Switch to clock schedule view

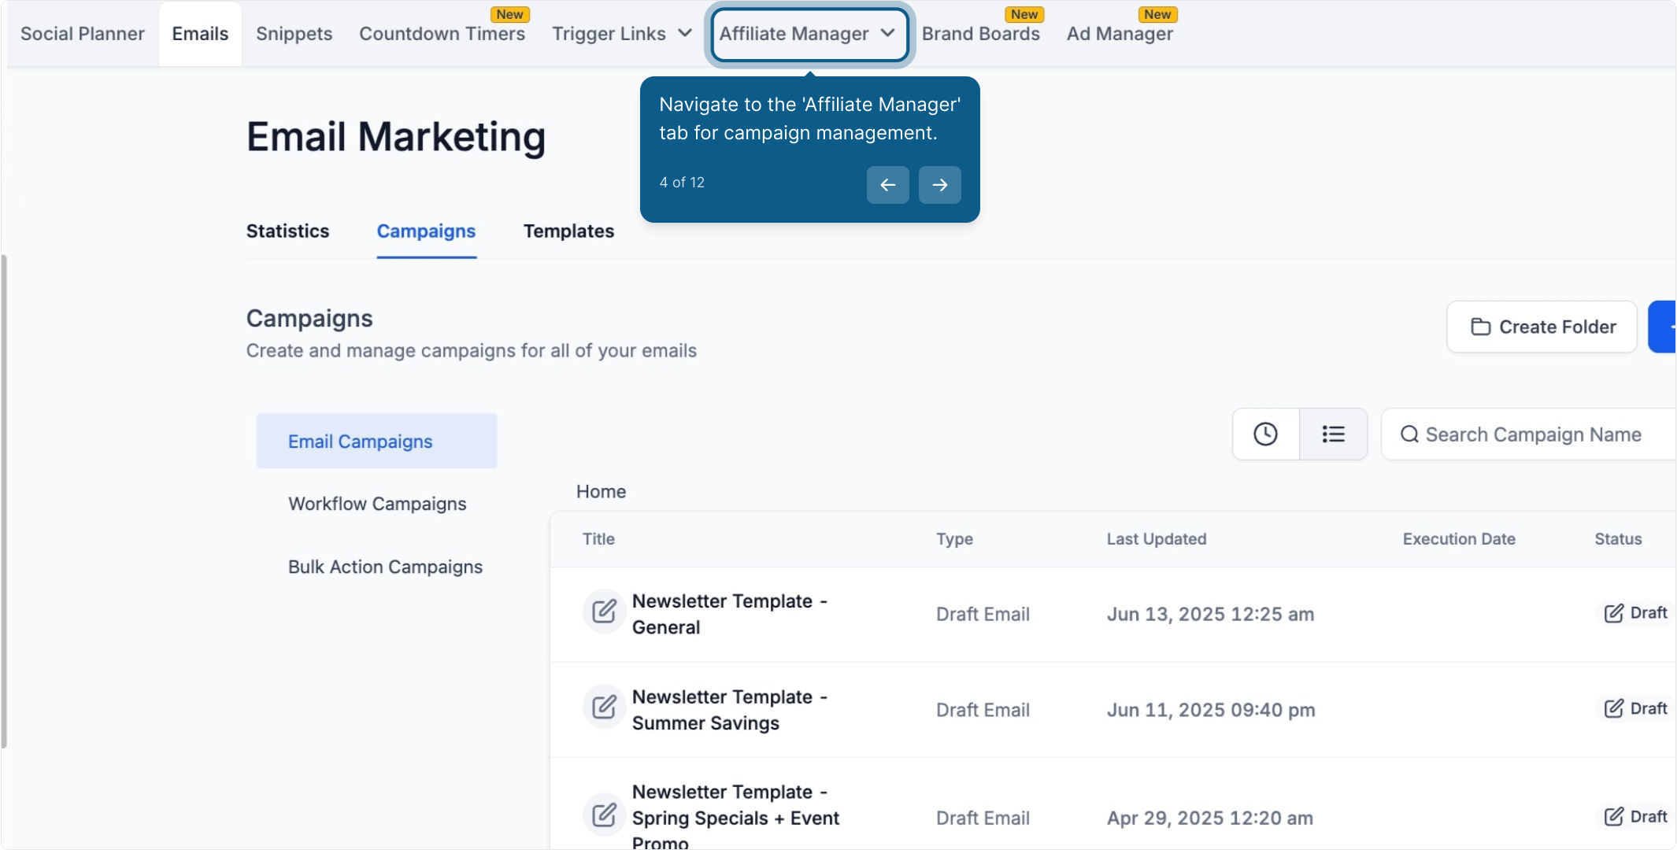pyautogui.click(x=1265, y=434)
